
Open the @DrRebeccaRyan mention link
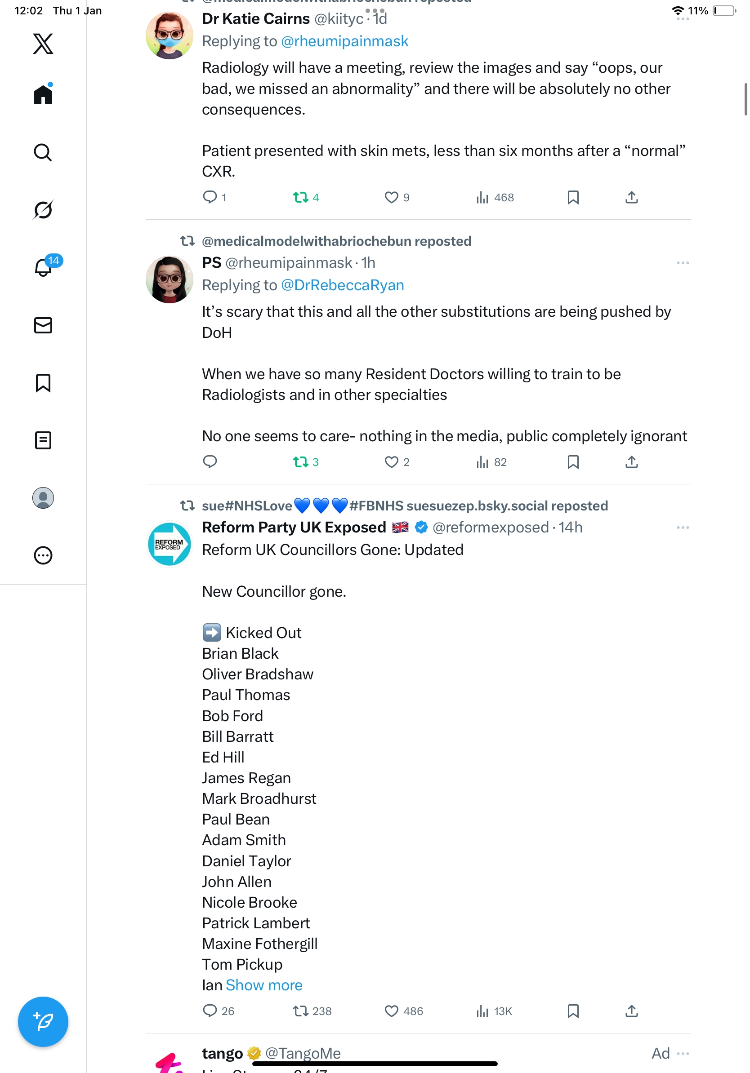[342, 285]
